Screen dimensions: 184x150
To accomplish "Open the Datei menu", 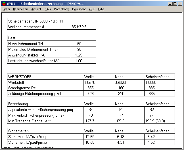I will 6,9.
